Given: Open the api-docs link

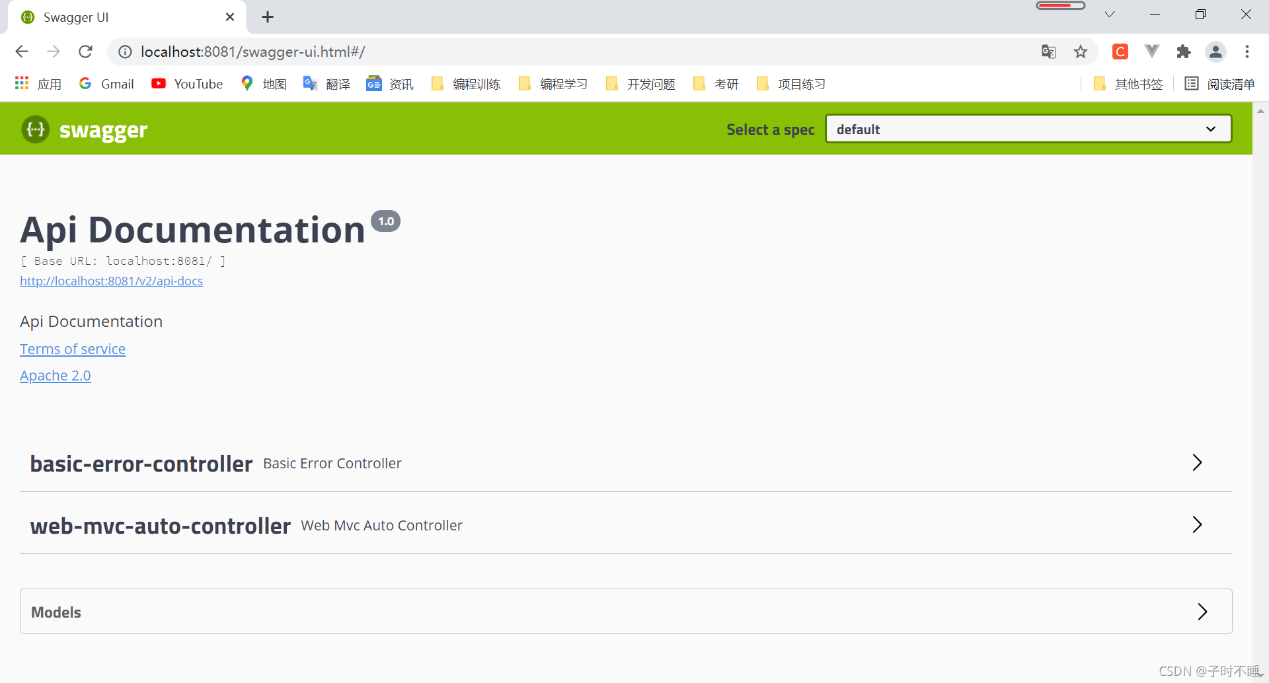Looking at the screenshot, I should pyautogui.click(x=111, y=281).
